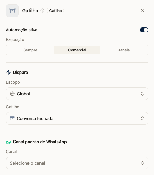Click the WhatsApp logo icon
Screen dimensions: 154x175
click(8, 142)
